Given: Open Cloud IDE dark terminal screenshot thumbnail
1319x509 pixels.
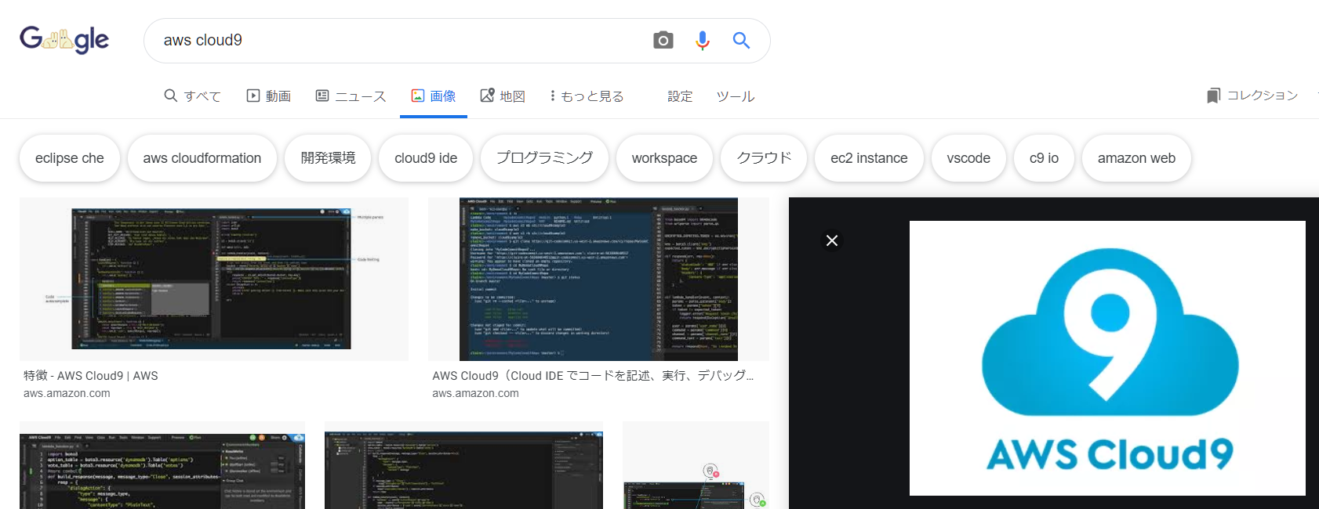Looking at the screenshot, I should 598,279.
